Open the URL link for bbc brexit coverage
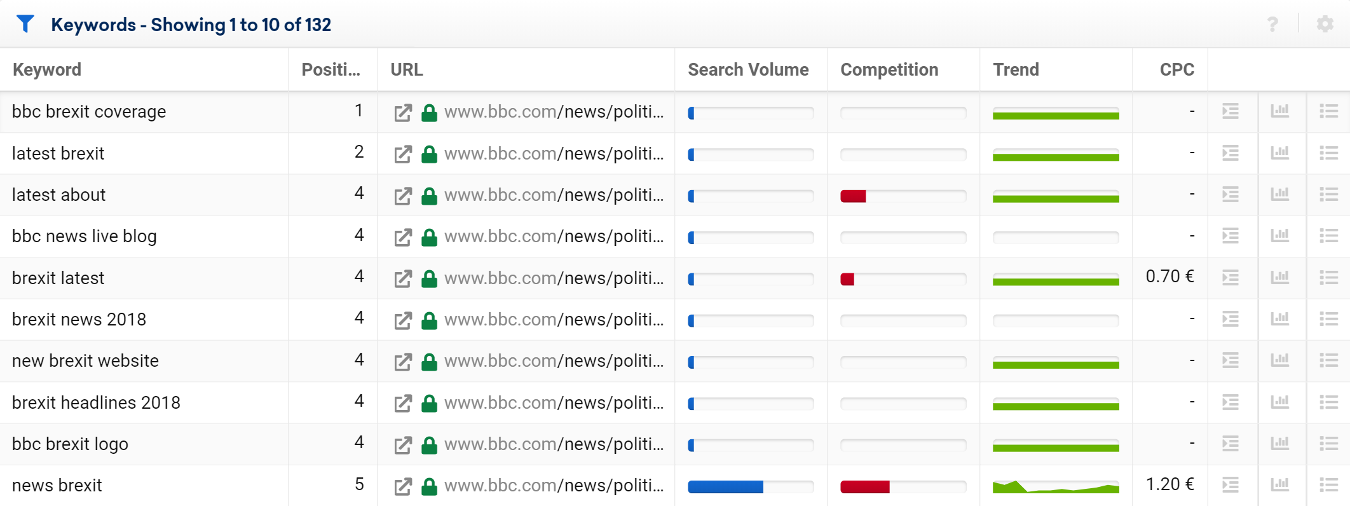The height and width of the screenshot is (506, 1350). (554, 112)
